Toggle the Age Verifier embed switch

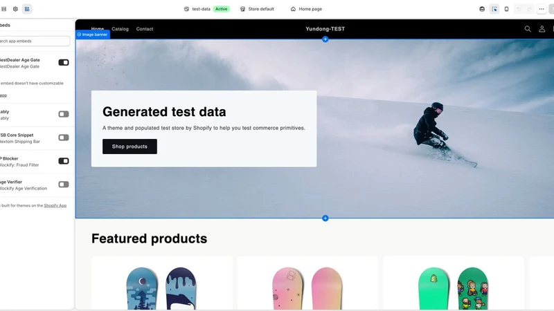64,185
